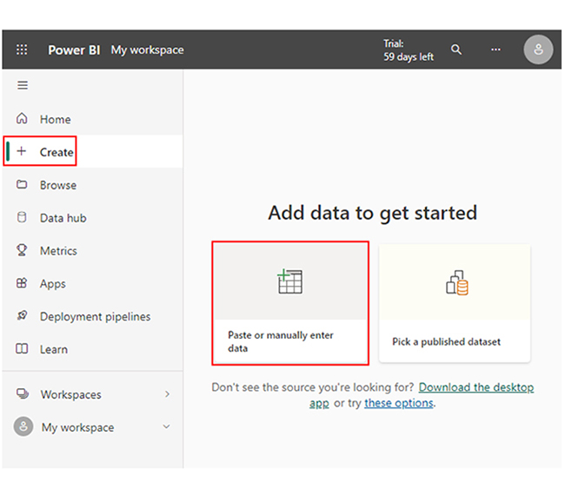Go to Home label in sidebar

click(55, 119)
